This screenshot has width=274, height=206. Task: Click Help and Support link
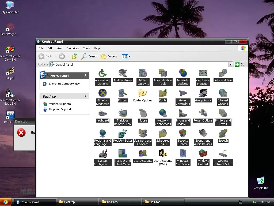click(60, 109)
